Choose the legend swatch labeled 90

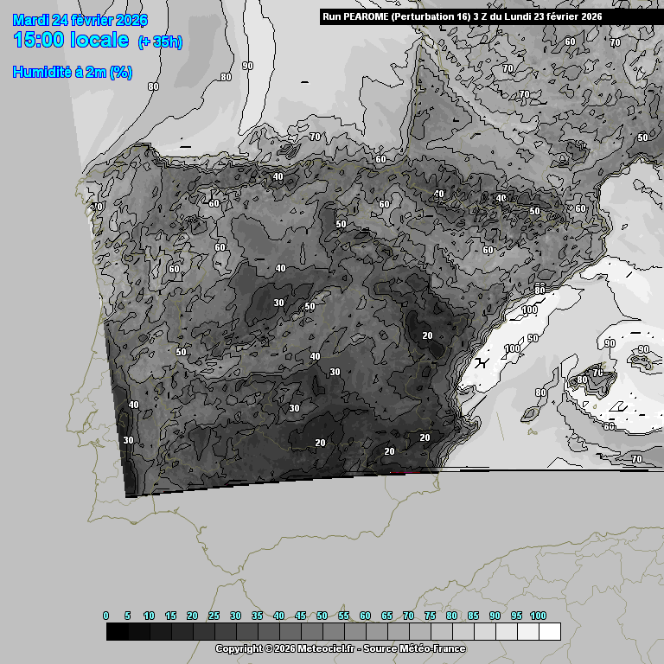tap(506, 632)
